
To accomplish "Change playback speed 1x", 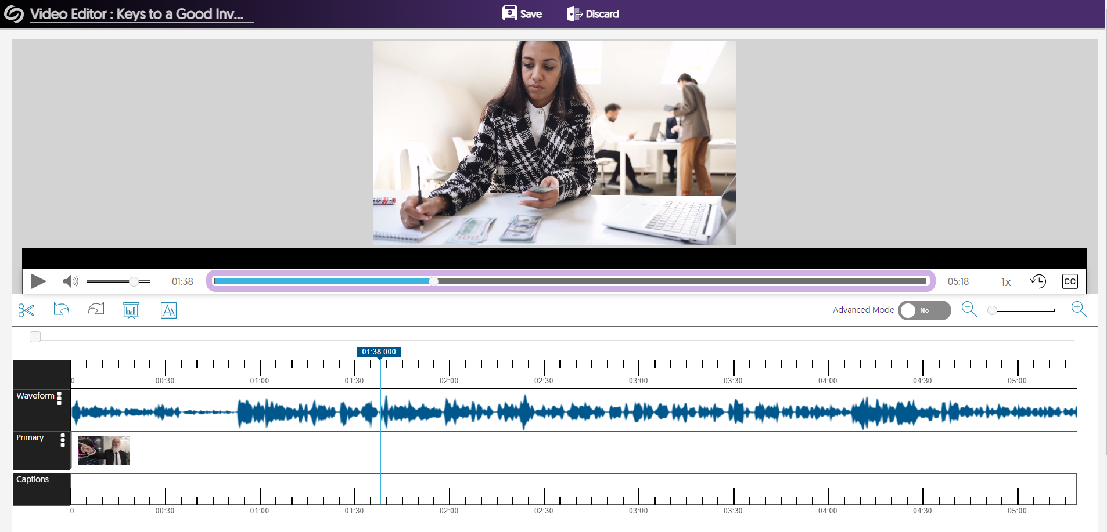I will 1006,282.
